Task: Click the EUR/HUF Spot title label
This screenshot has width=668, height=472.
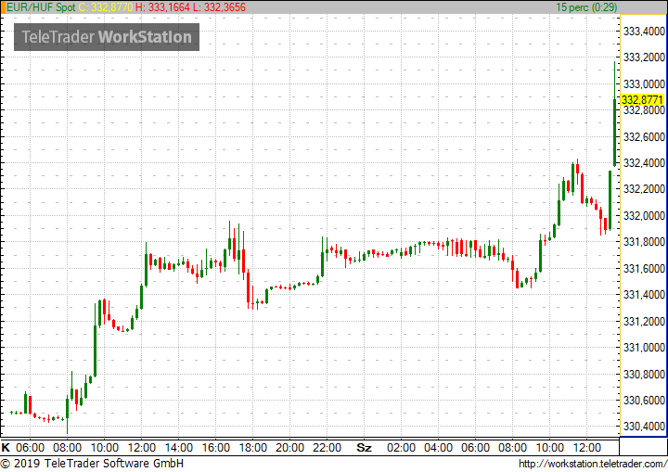Action: click(41, 7)
